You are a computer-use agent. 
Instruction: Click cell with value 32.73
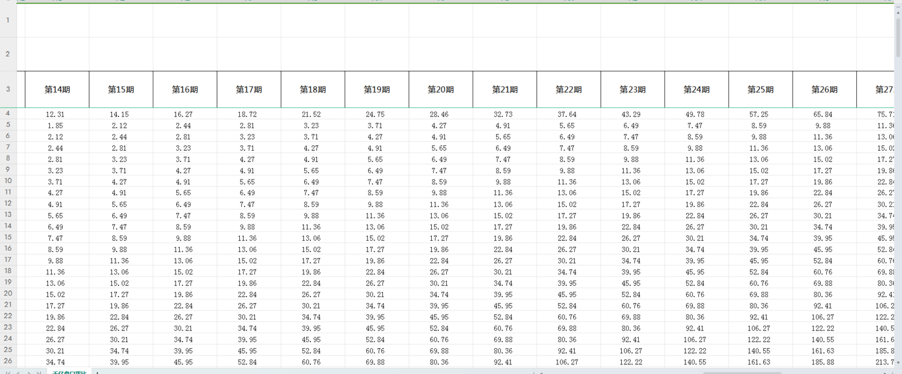coord(505,114)
